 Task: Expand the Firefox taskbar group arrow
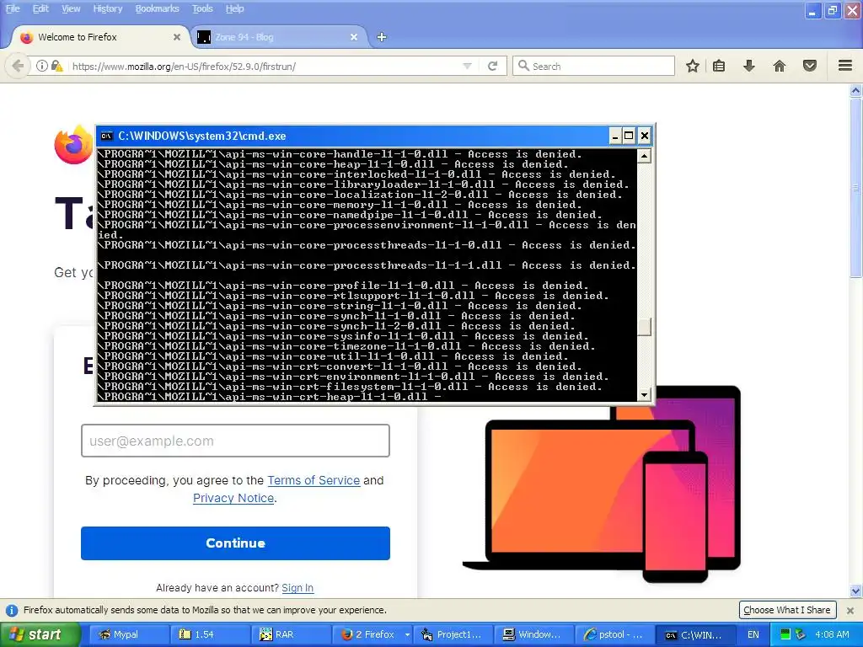coord(407,634)
